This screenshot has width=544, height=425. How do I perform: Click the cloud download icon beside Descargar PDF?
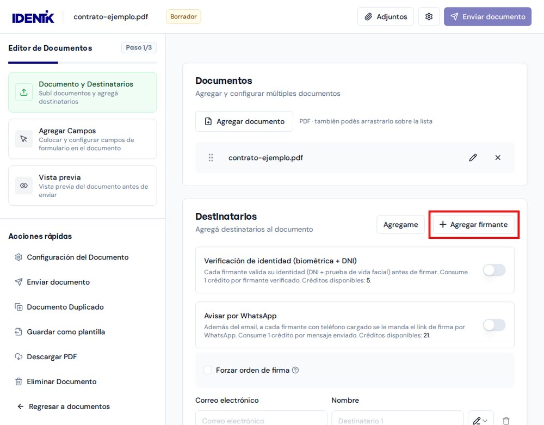pyautogui.click(x=18, y=356)
